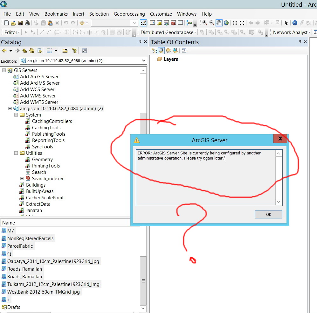Select the PrintingTools service

coord(46,166)
